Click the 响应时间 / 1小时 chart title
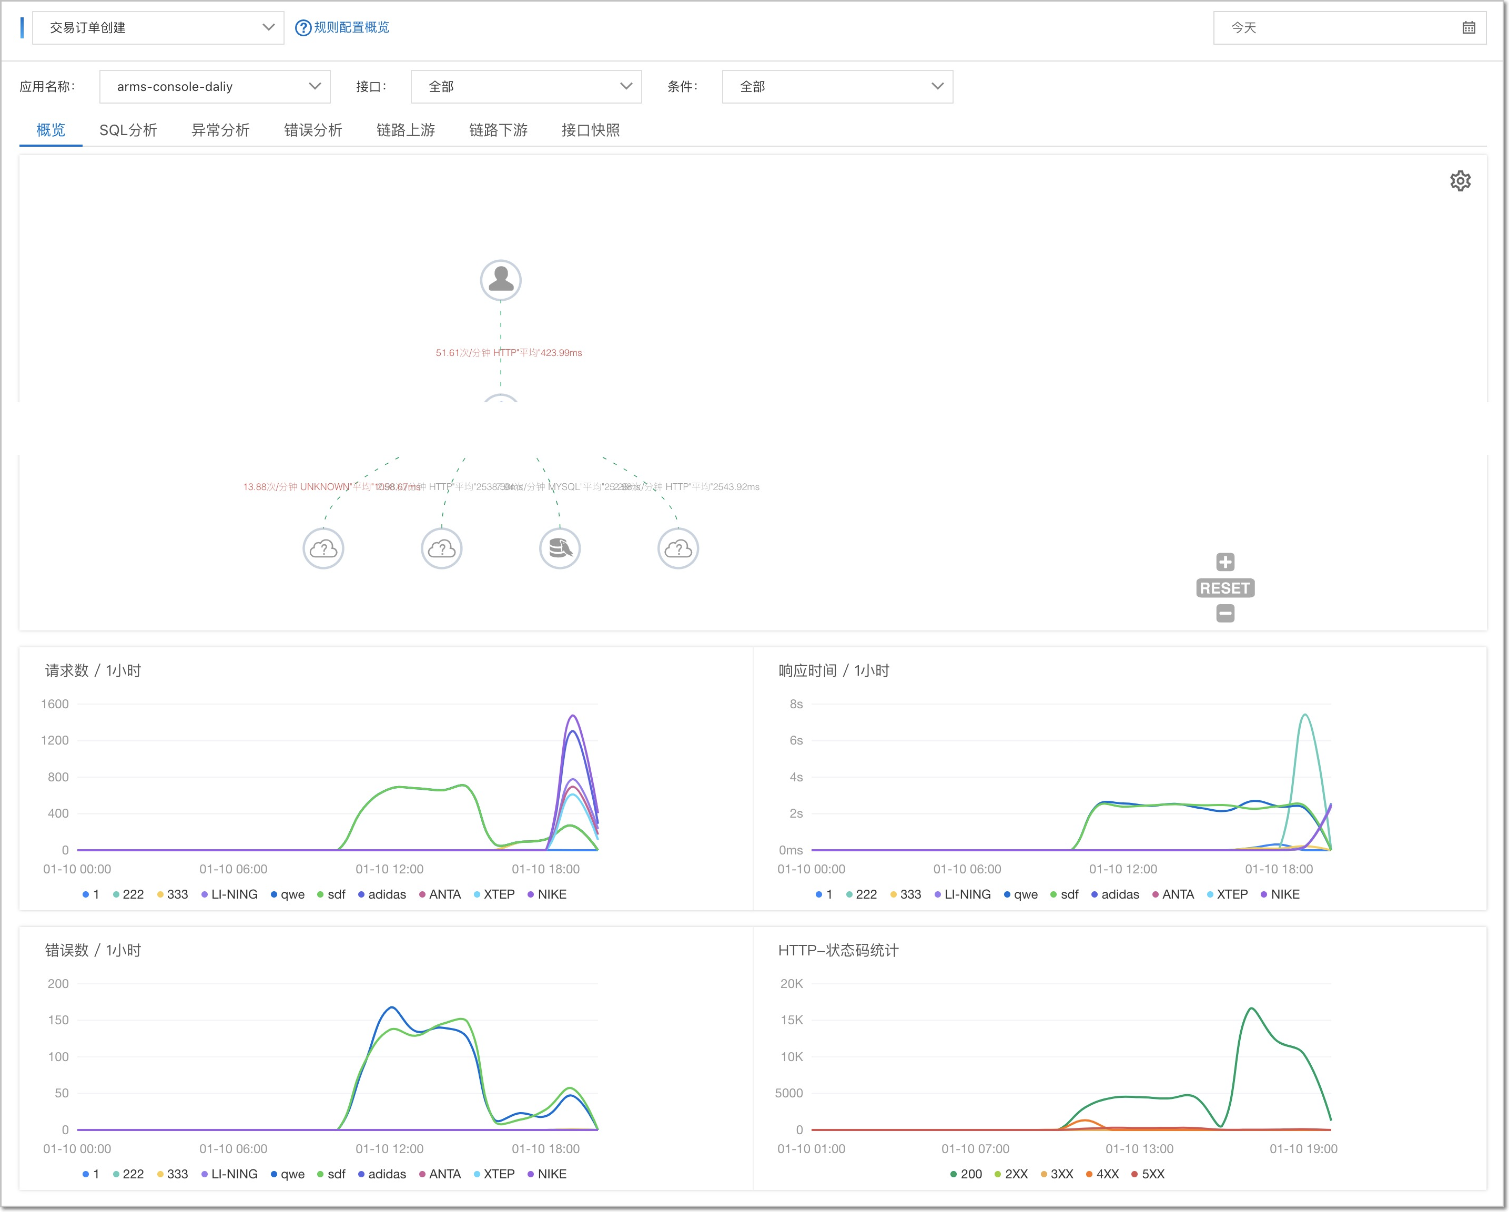 coord(834,670)
